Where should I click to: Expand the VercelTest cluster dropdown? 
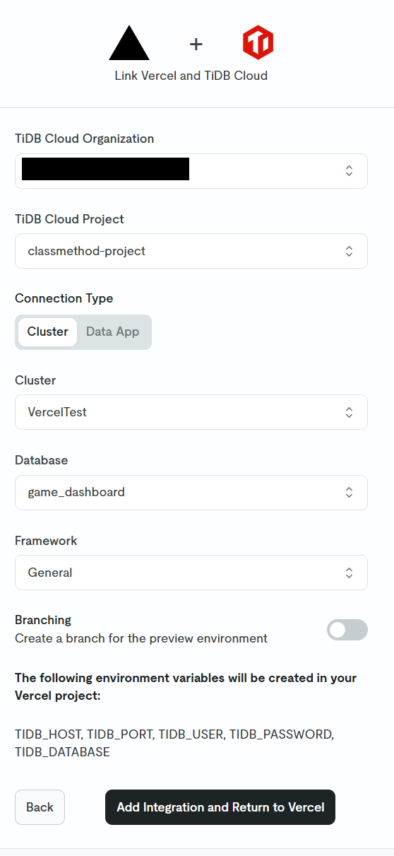pos(191,412)
